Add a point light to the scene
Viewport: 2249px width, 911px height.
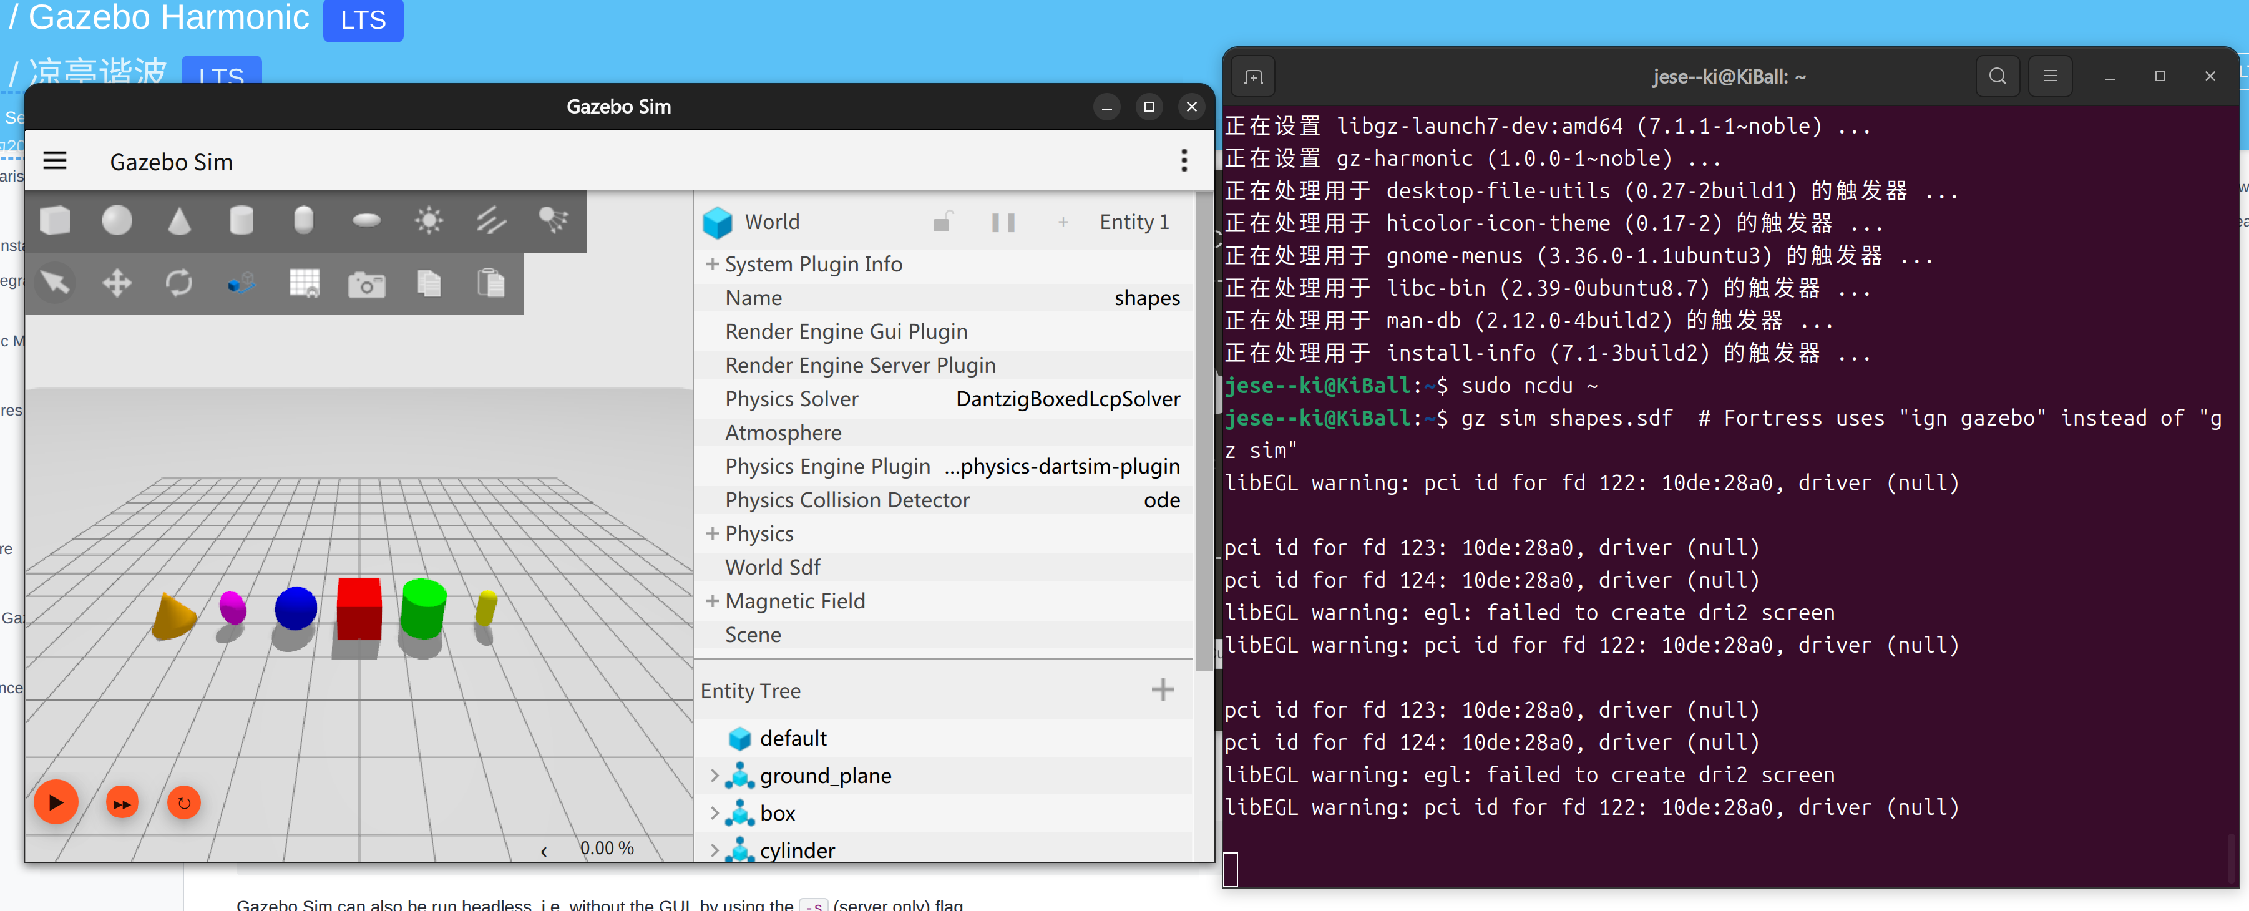429,221
